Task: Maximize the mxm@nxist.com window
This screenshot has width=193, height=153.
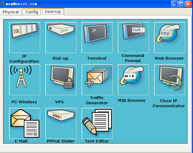Action: point(181,4)
